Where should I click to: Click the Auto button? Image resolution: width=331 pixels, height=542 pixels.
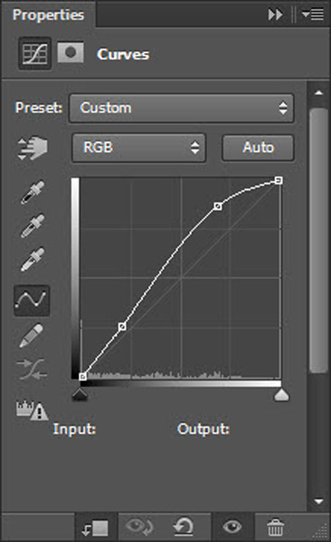(258, 147)
